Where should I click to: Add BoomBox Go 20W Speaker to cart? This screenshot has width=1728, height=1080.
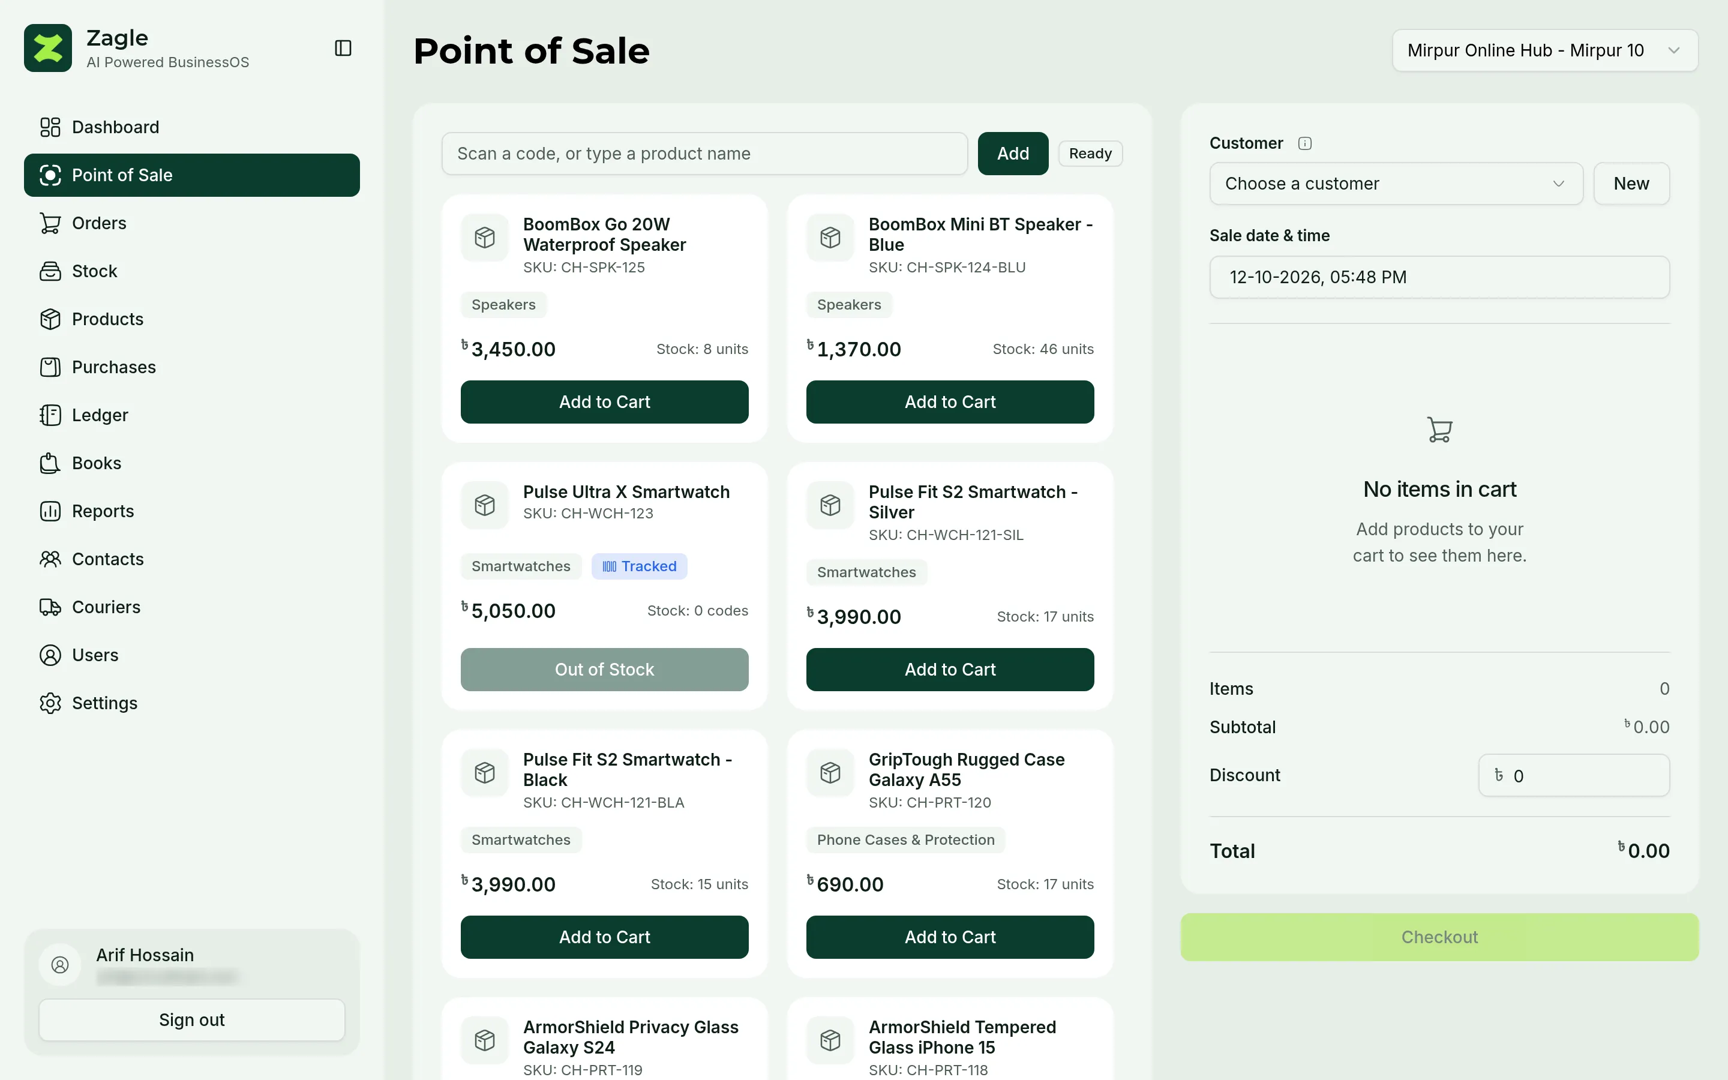[604, 402]
